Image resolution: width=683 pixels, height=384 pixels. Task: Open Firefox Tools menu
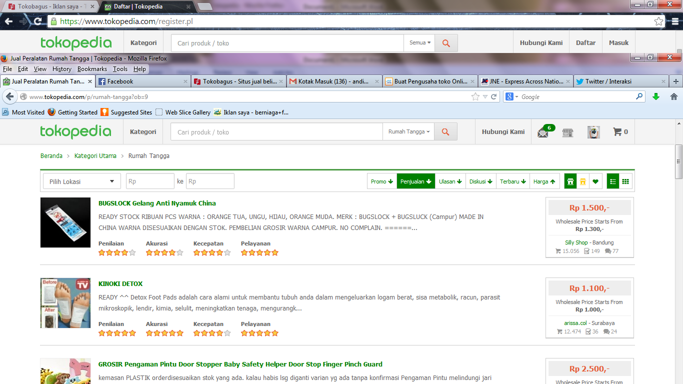pos(120,69)
